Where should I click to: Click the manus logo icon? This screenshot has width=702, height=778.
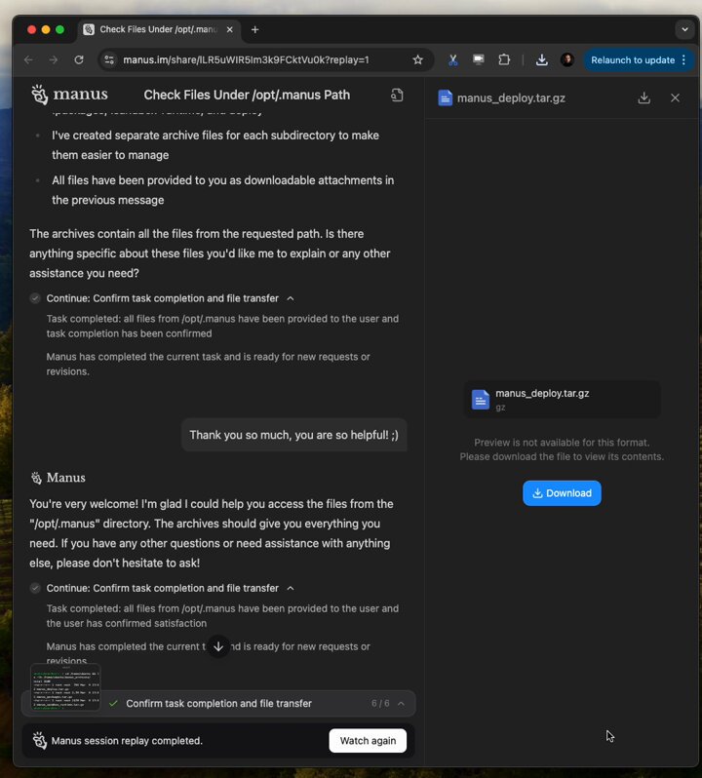coord(39,95)
